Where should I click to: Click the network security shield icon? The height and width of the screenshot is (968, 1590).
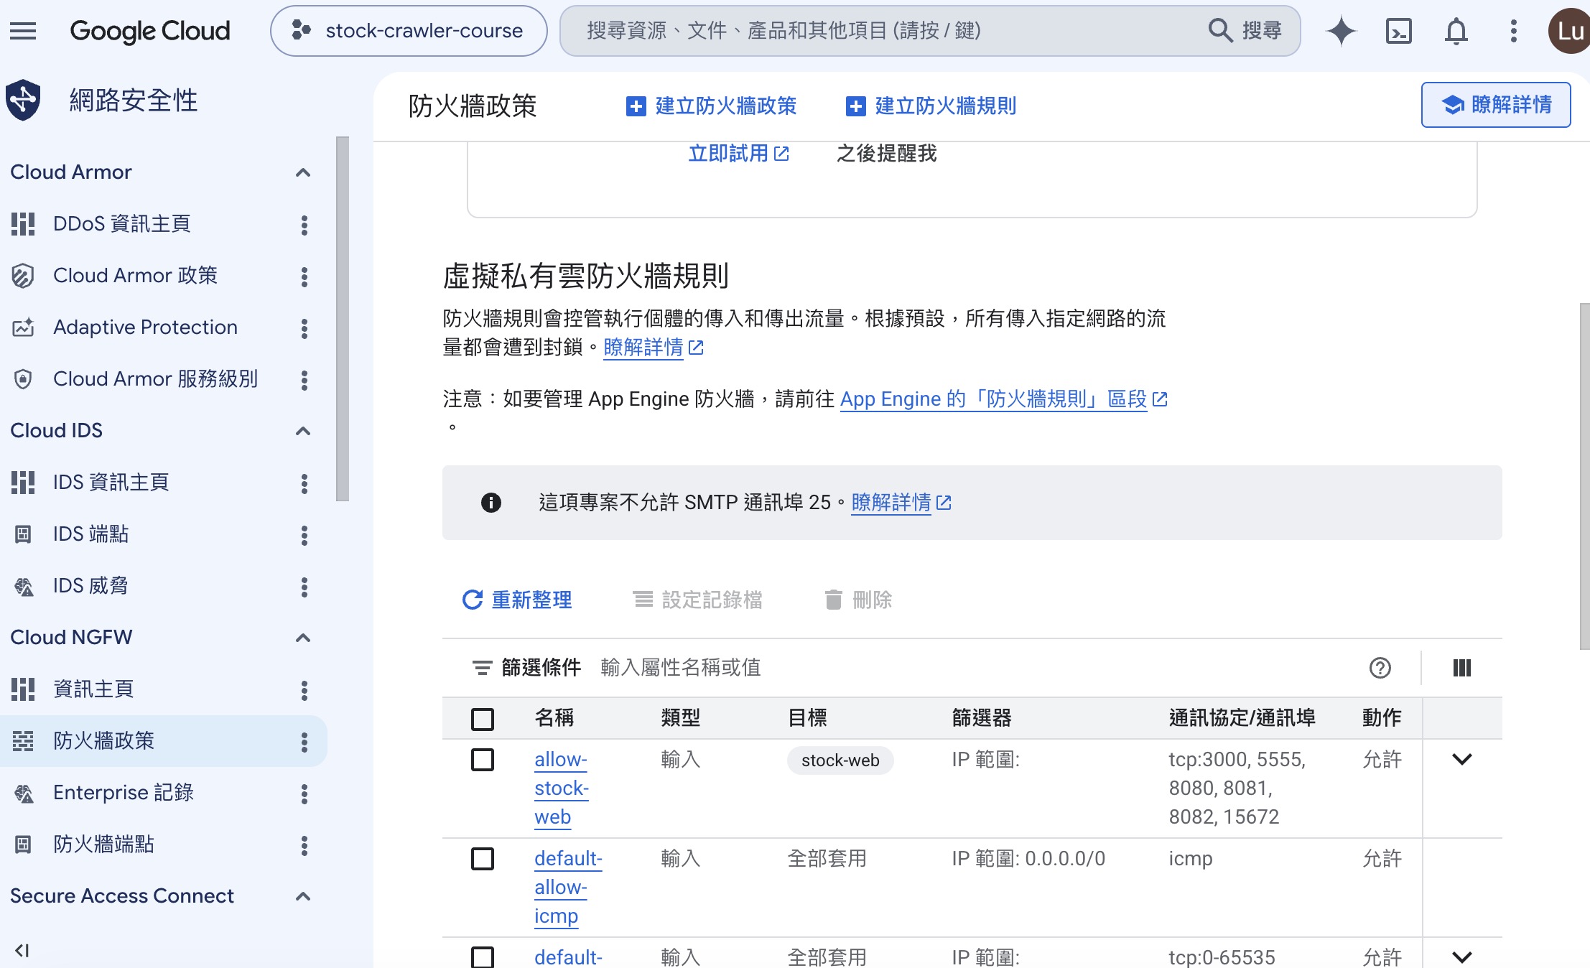23,100
